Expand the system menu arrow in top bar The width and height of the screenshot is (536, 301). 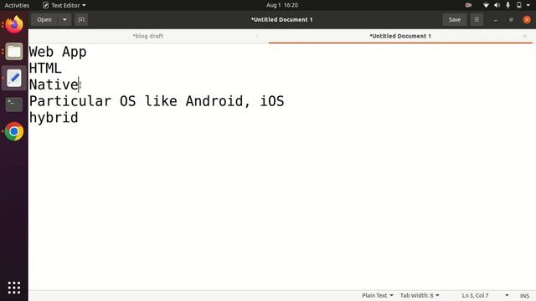(x=528, y=5)
